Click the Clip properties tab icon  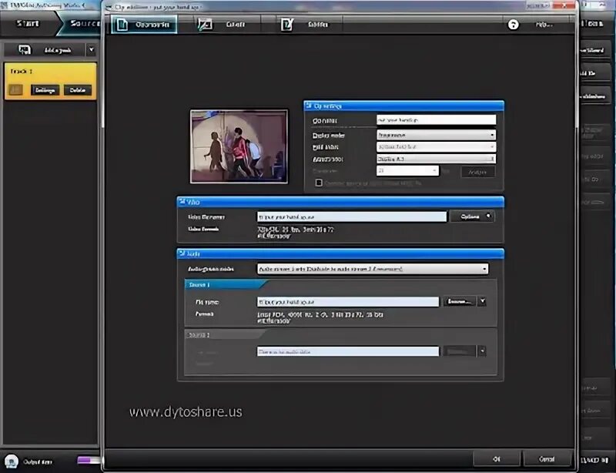point(122,25)
